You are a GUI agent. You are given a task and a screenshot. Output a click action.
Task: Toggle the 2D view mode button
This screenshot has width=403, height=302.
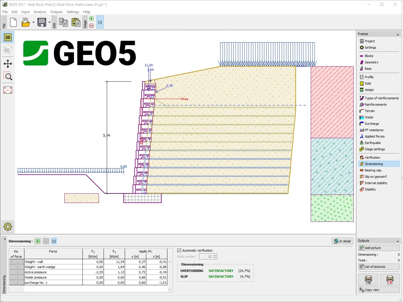8,37
